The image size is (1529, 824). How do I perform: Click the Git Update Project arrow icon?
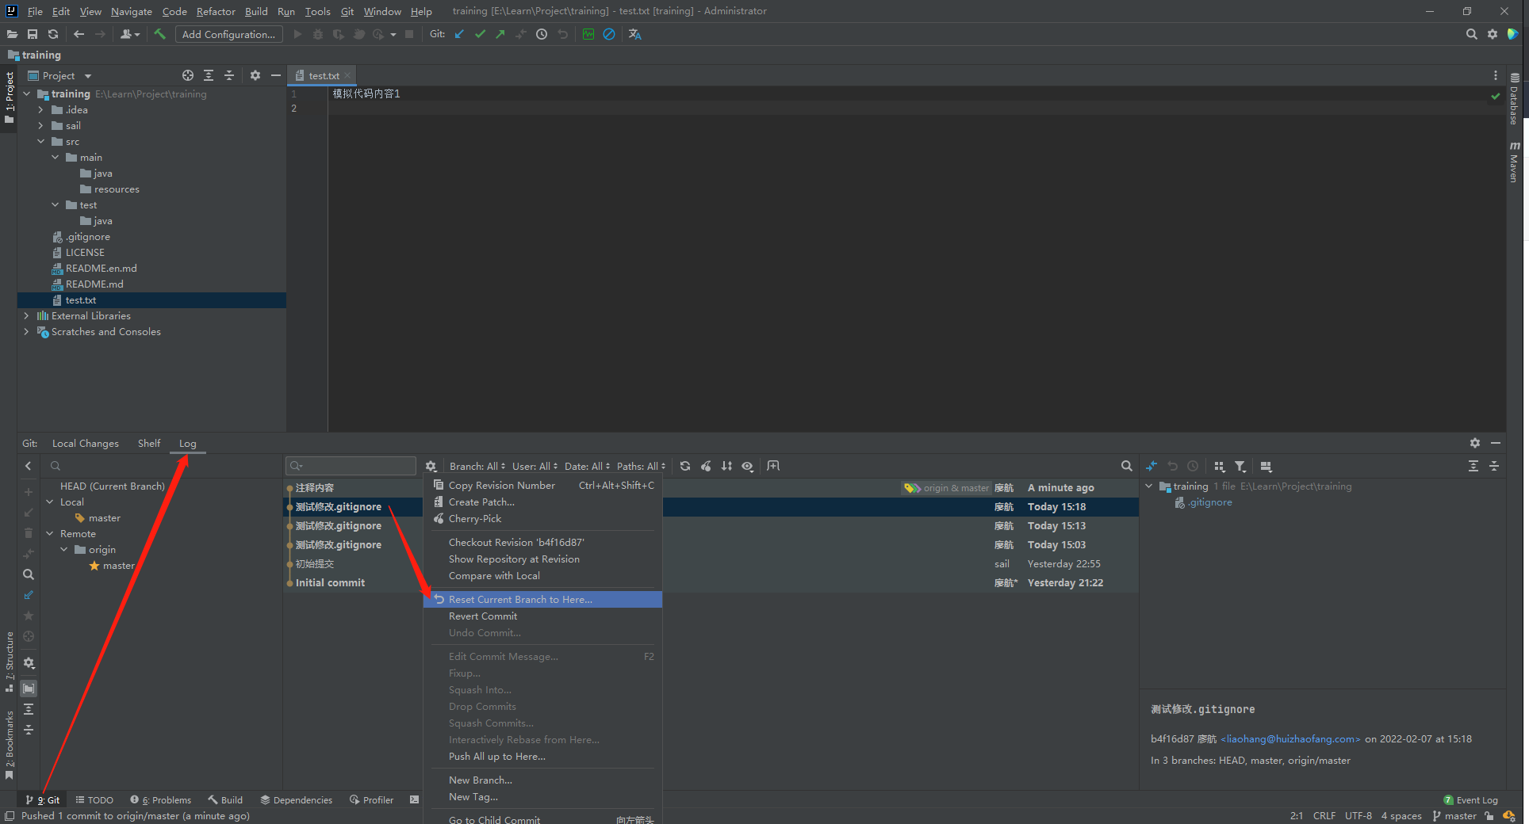coord(459,34)
